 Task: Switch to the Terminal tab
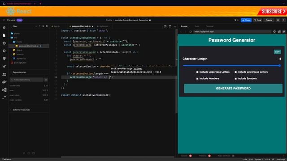coord(210,26)
